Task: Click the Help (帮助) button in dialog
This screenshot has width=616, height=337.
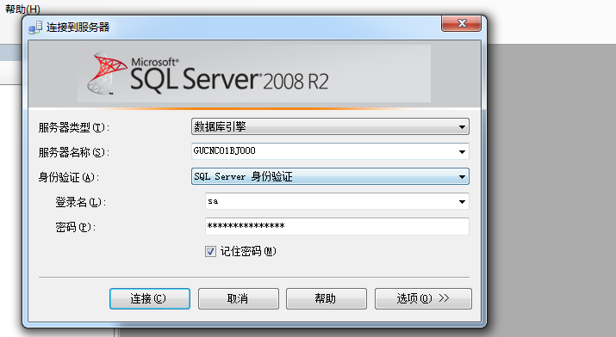Action: (326, 298)
